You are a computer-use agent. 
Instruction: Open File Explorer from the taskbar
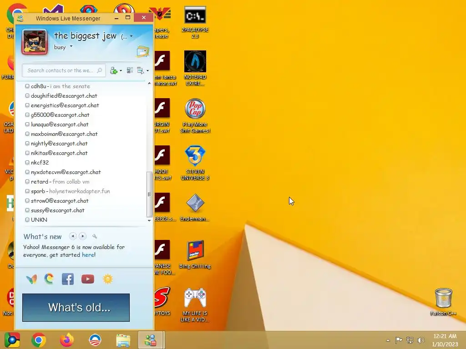123,340
